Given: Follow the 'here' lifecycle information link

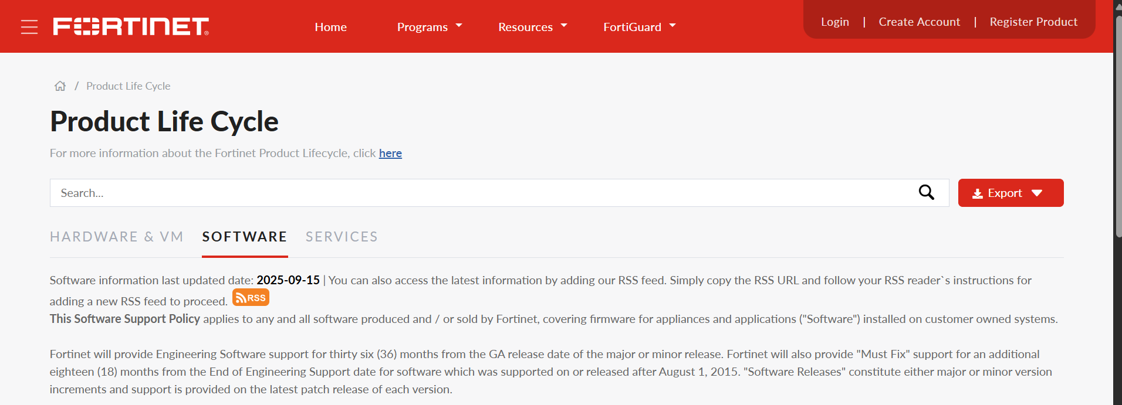Looking at the screenshot, I should tap(390, 153).
